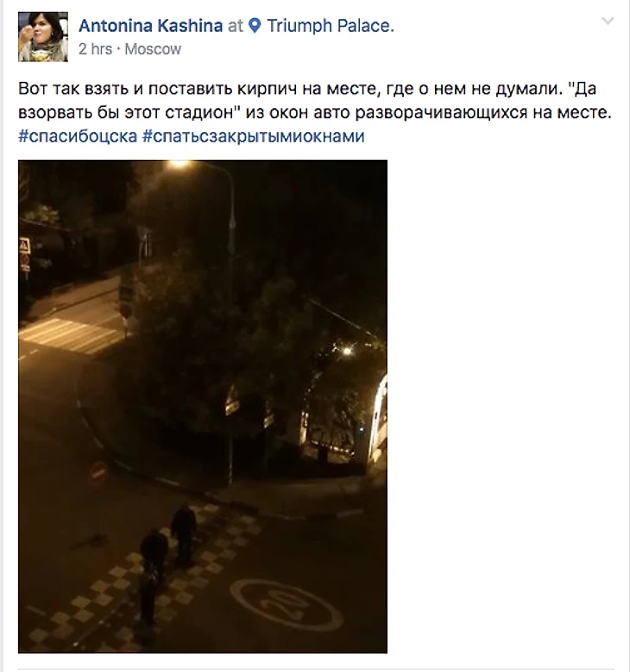This screenshot has height=672, width=630.
Task: Click the checkered road pattern in photo
Action: point(142,579)
